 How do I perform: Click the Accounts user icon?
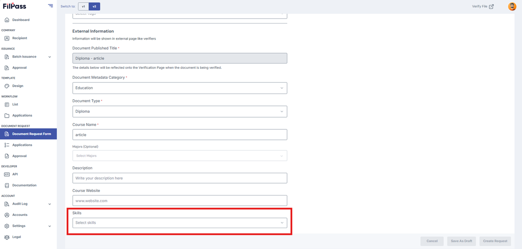(7, 215)
